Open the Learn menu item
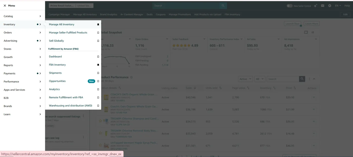This screenshot has width=353, height=157. (x=22, y=114)
